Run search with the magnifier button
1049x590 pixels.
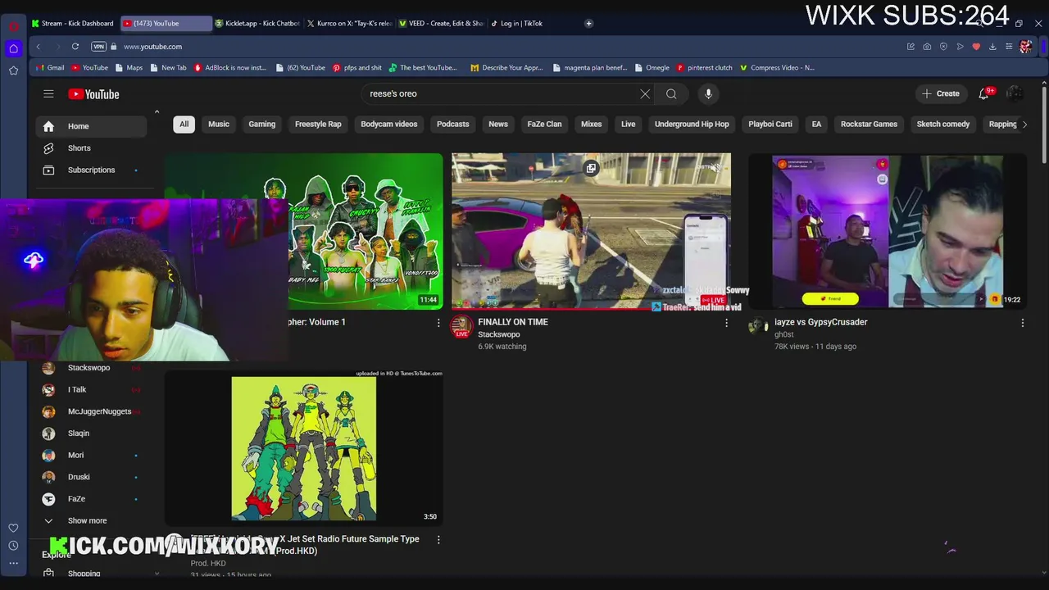tap(671, 94)
